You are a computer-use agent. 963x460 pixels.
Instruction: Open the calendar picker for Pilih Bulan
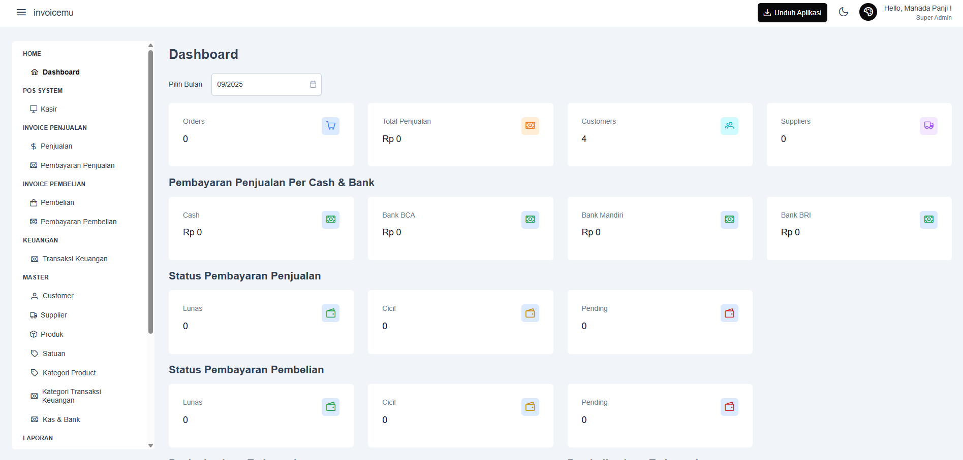pyautogui.click(x=312, y=84)
